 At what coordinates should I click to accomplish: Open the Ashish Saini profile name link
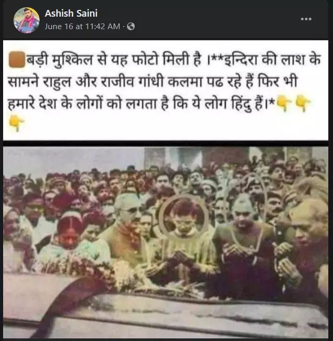tap(71, 14)
